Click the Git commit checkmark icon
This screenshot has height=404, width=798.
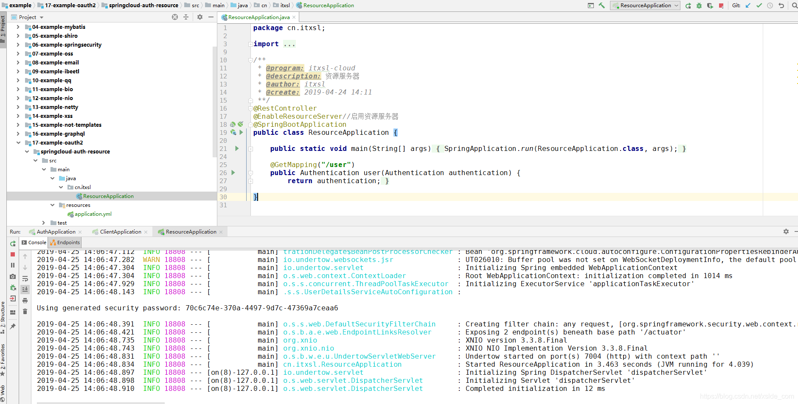[759, 6]
